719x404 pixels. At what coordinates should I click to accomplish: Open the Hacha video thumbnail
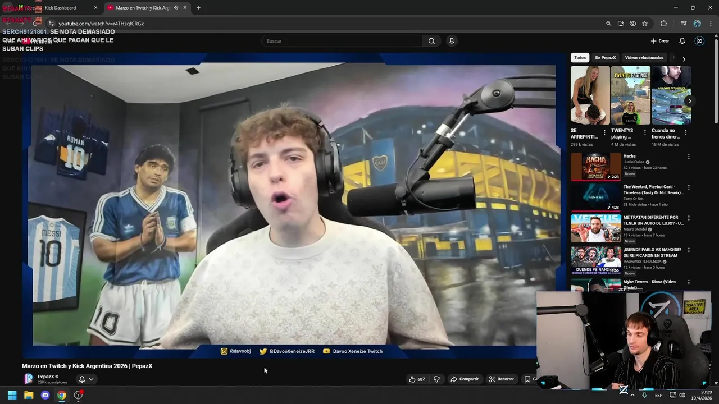coord(596,167)
